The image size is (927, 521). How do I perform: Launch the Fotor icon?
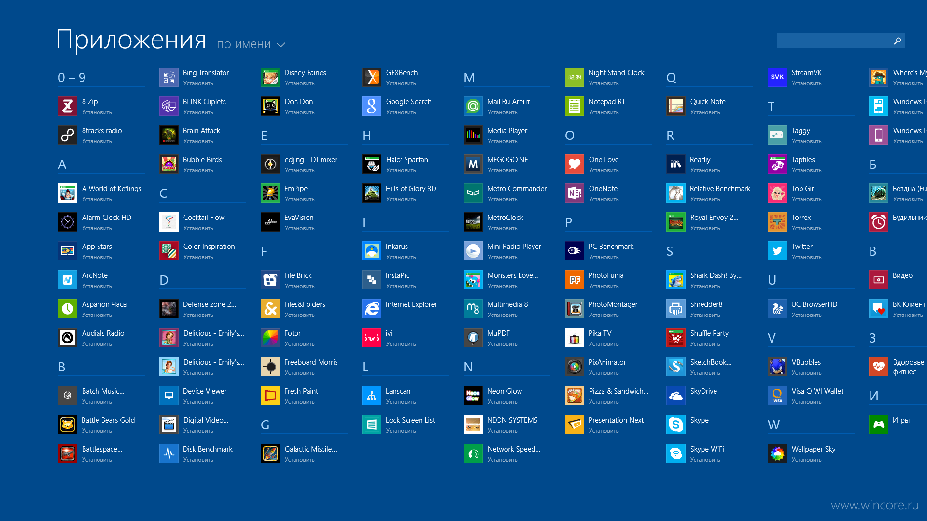pos(270,338)
